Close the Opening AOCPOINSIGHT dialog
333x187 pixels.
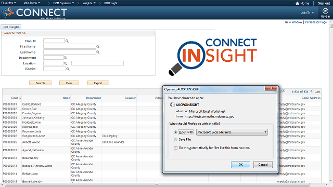click(271, 88)
